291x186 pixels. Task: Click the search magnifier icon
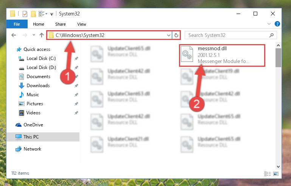(x=271, y=35)
